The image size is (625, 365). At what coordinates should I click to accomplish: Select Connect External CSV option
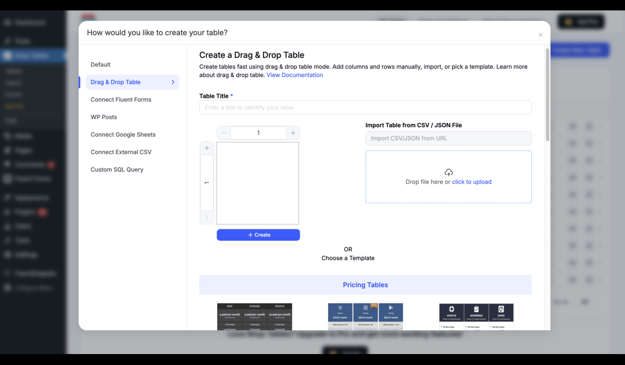tap(121, 152)
